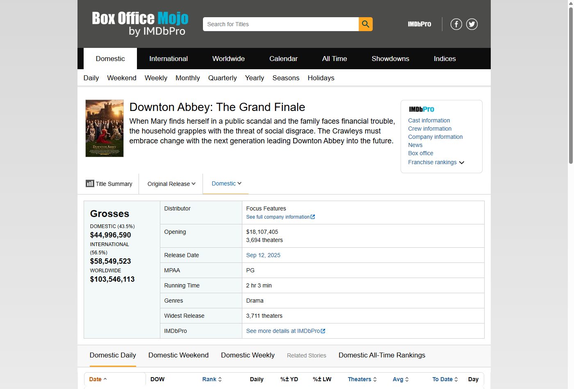Viewport: 574px width, 389px height.
Task: Click external link icon beside IMDbPro details
Action: coord(323,331)
